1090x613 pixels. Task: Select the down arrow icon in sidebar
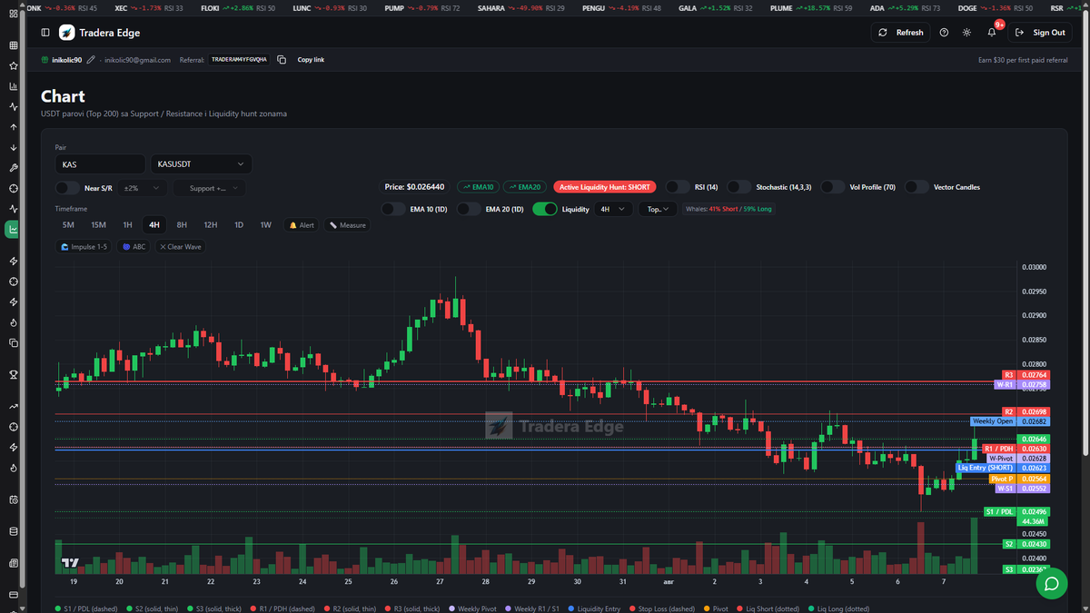click(14, 147)
